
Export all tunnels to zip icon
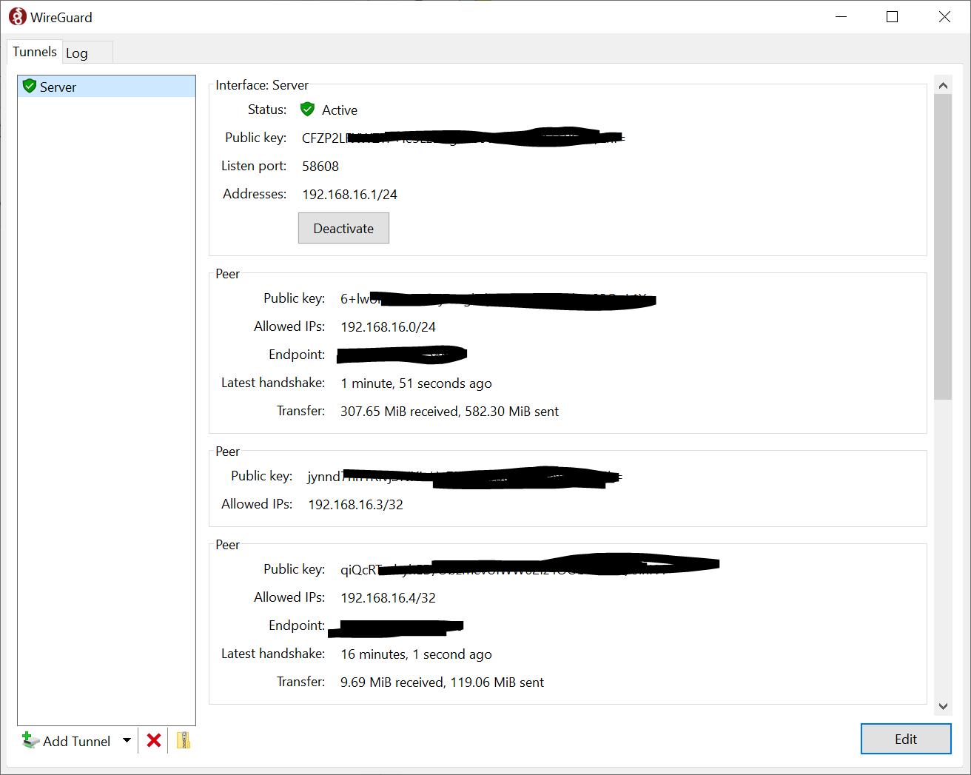click(x=184, y=740)
